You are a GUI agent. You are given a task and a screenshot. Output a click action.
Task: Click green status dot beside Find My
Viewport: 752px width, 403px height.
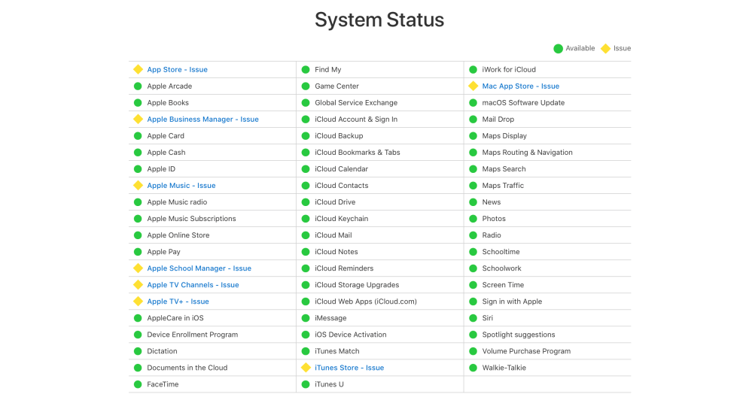coord(306,69)
